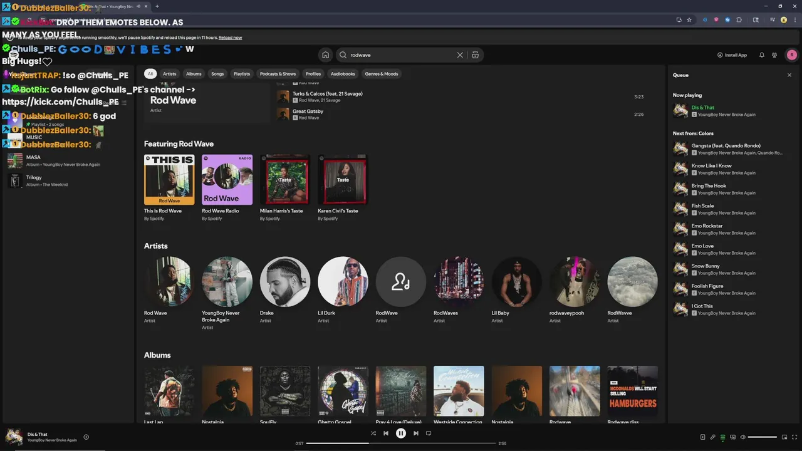Clear the rodwave search with X icon

[x=460, y=55]
